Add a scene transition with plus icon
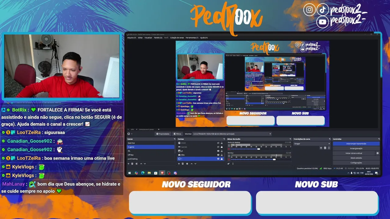 [x=321, y=148]
